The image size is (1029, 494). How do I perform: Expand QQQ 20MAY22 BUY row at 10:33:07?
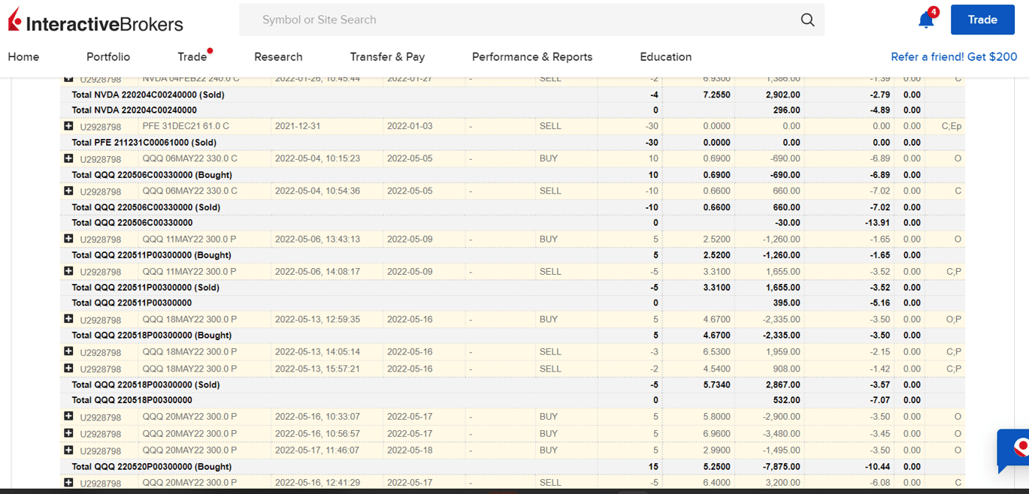[x=68, y=417]
